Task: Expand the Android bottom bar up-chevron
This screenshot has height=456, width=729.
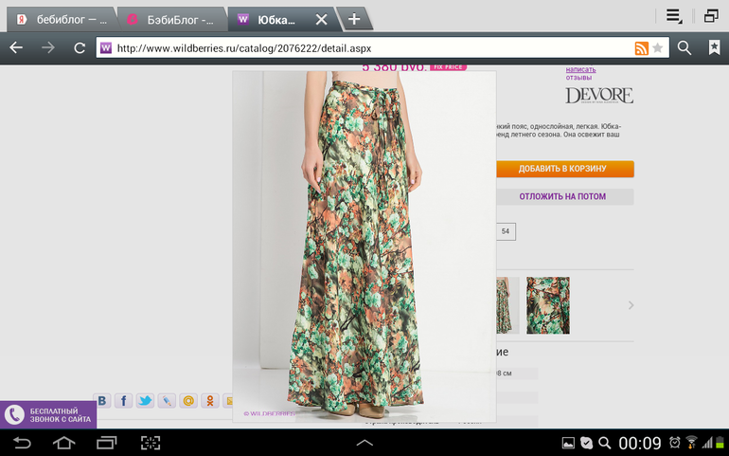Action: [364, 443]
